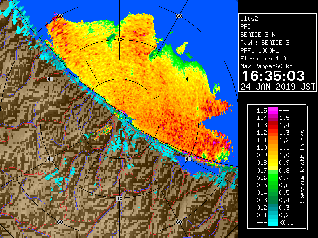Screen dimensions: 318x238
Task: Click the 40 km label on the southeast coastline
Action: point(189,159)
